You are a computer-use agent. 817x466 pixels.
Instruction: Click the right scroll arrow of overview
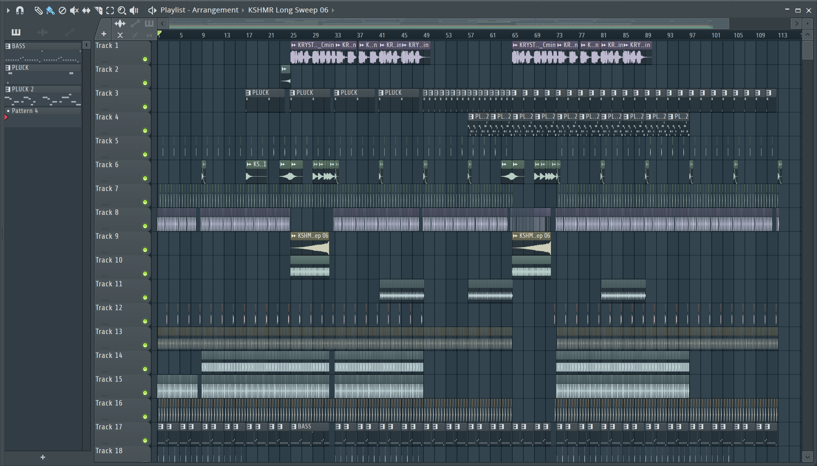pos(796,23)
